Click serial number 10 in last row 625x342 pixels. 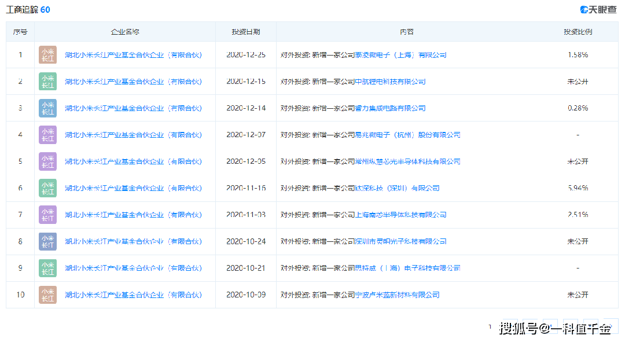(20, 295)
